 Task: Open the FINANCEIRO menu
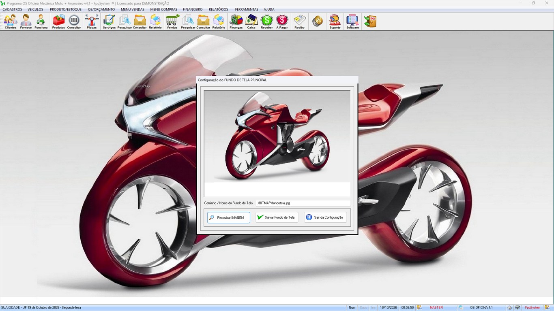click(x=193, y=9)
